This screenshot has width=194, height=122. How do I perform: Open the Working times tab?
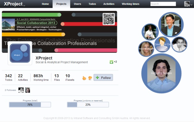[130, 4]
